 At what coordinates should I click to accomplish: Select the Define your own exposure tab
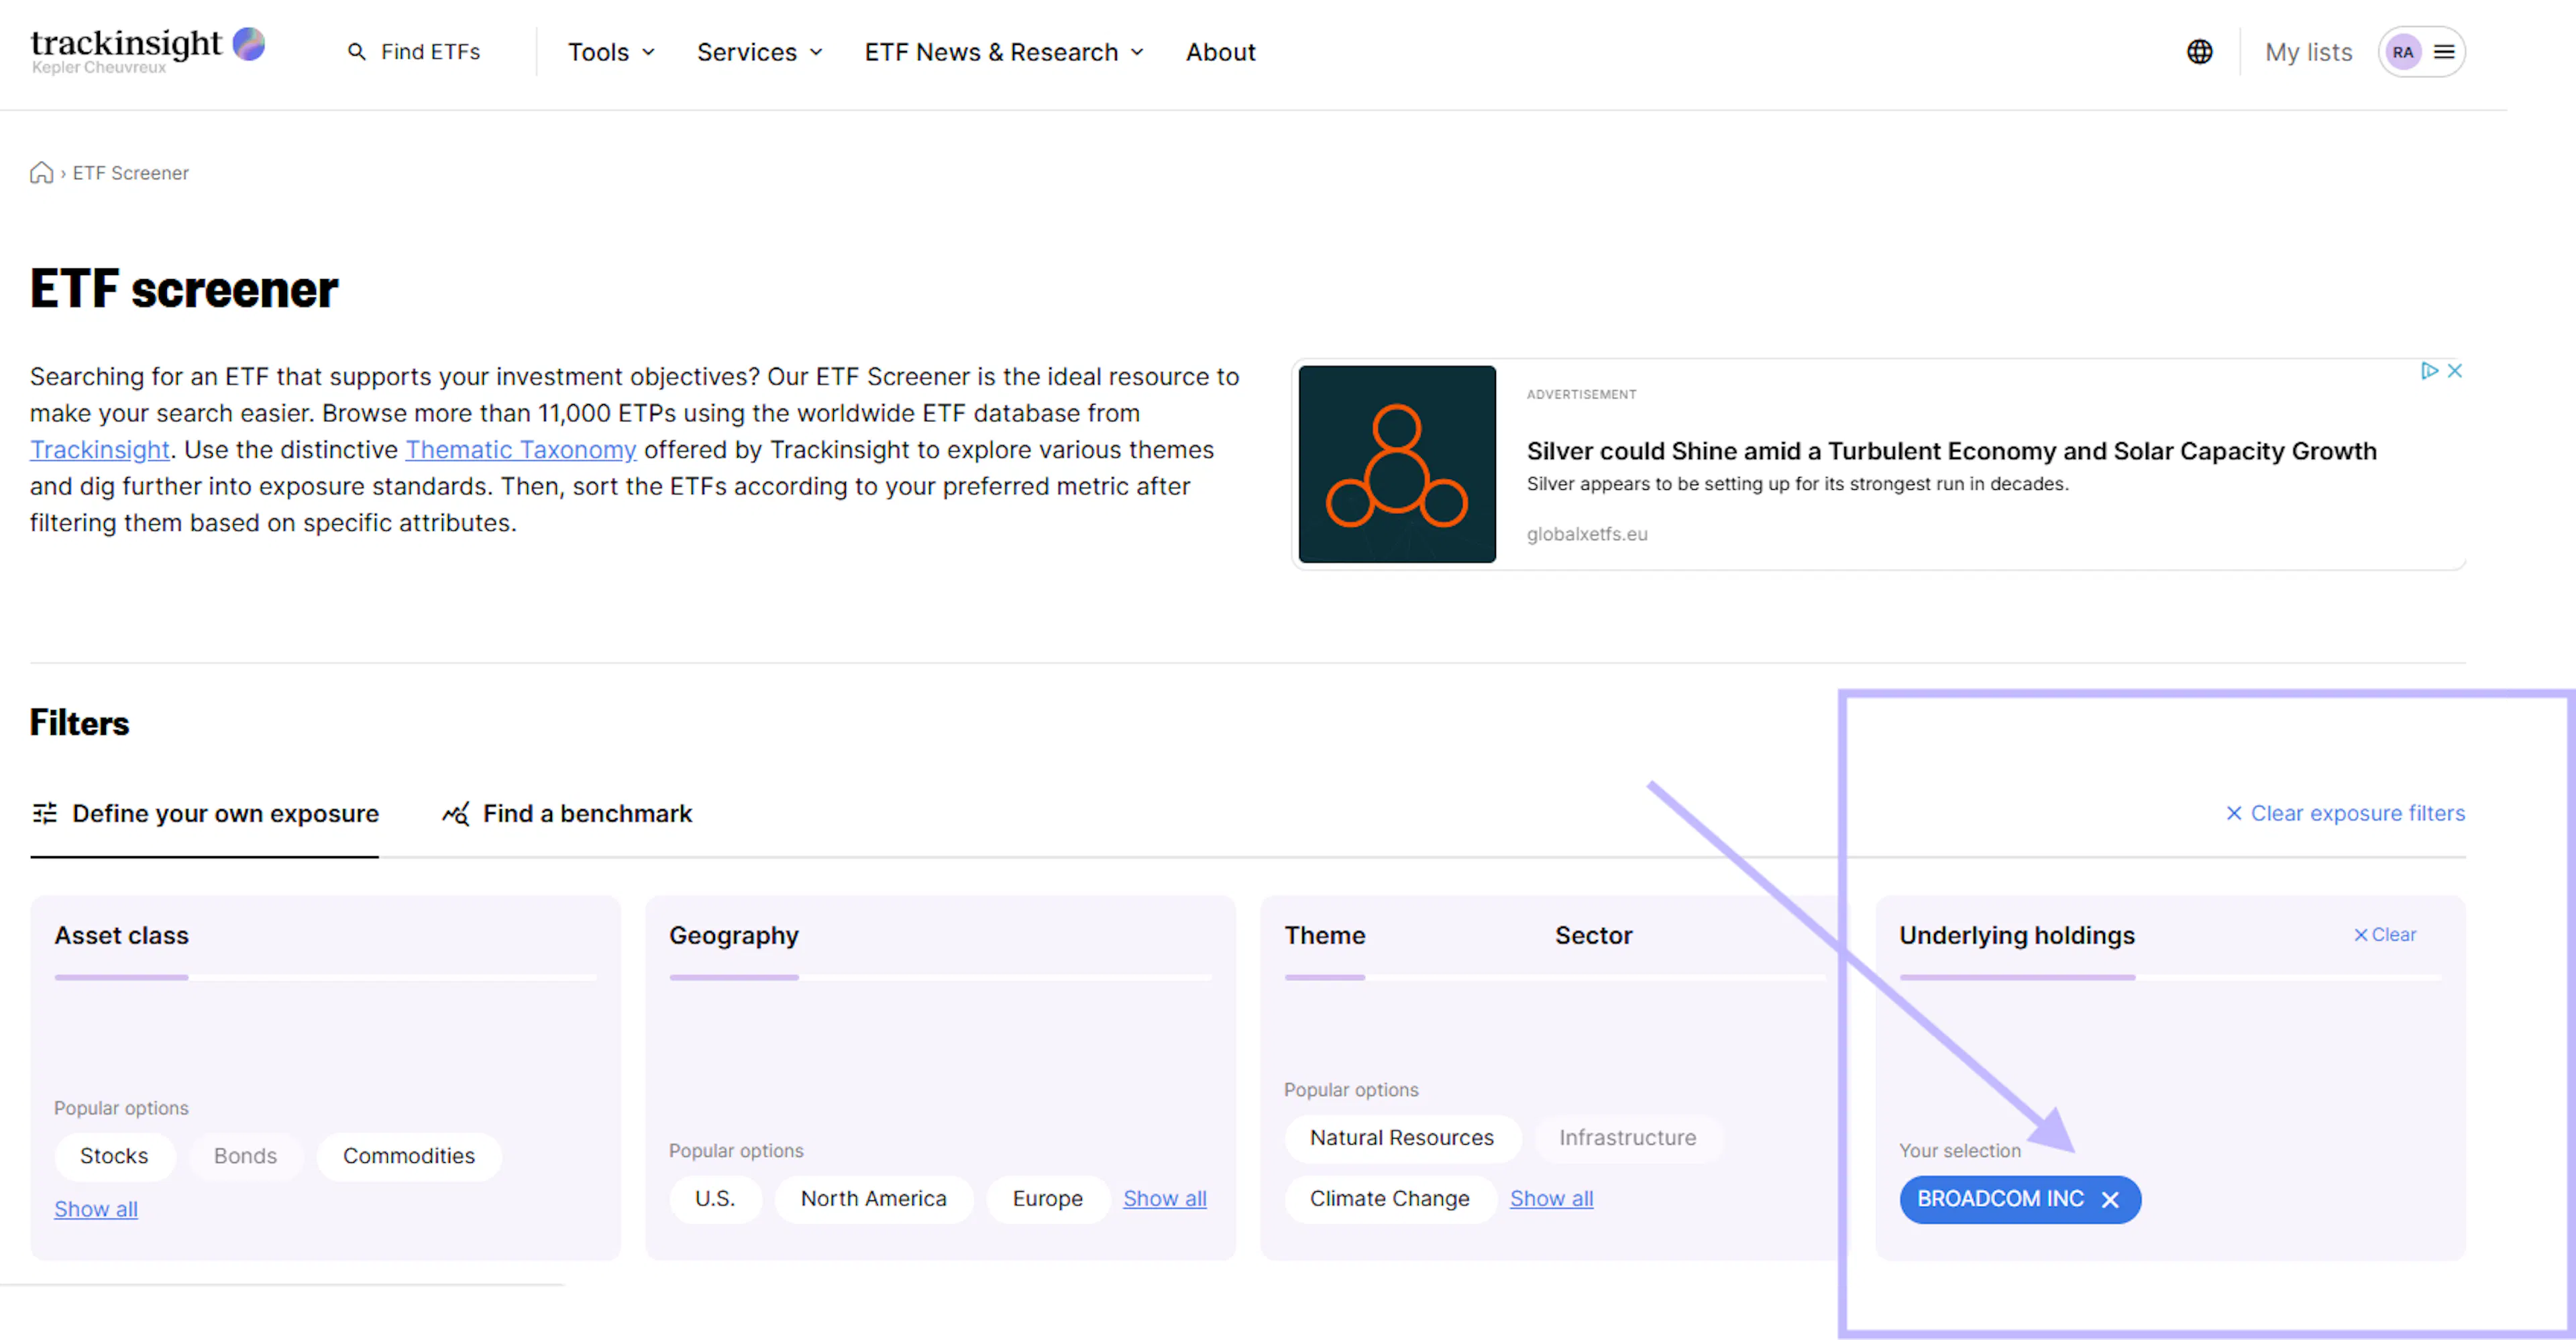[x=205, y=813]
